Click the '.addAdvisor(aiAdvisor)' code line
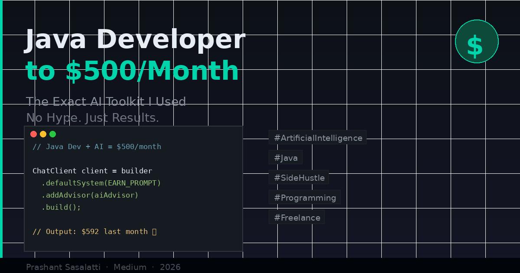The width and height of the screenshot is (520, 273). (x=90, y=195)
